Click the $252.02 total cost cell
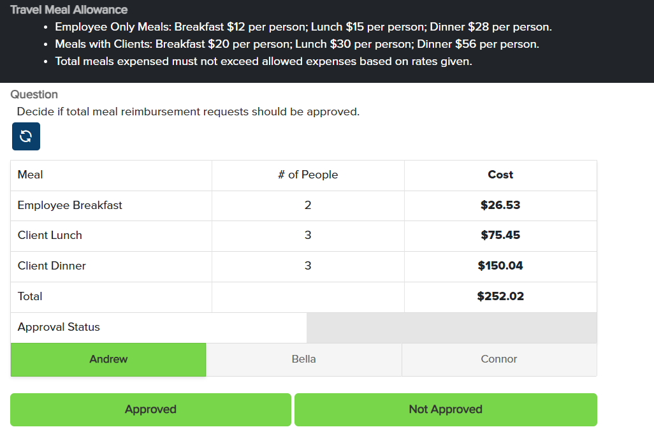The image size is (654, 441). coord(500,296)
